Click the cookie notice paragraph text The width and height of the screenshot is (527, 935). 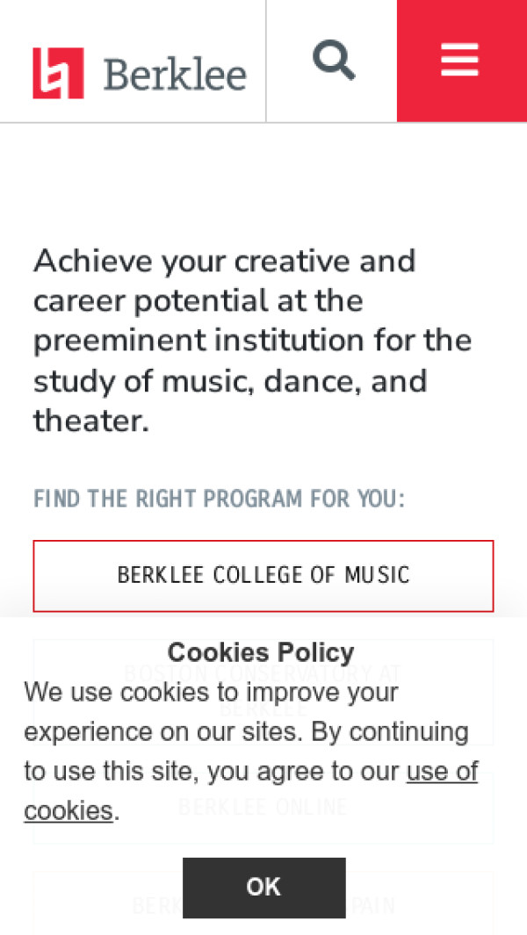(x=246, y=732)
